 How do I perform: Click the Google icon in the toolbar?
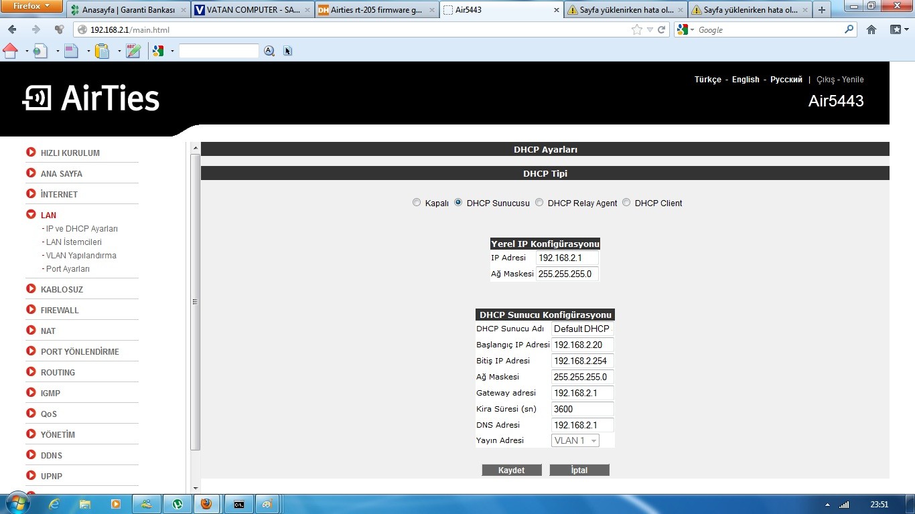coord(158,51)
